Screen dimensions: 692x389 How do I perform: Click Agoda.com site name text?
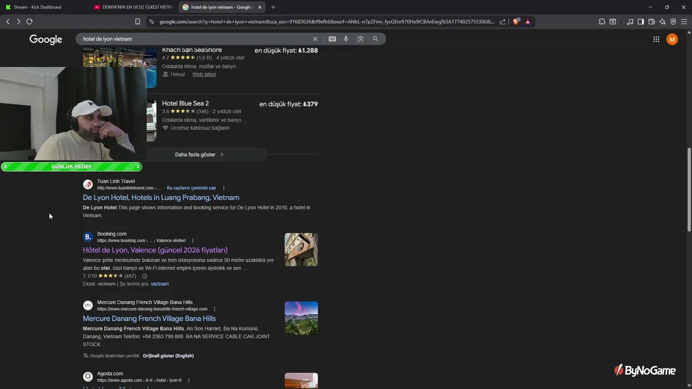(x=110, y=373)
